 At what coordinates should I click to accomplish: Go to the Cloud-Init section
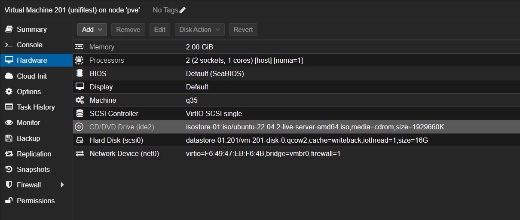[x=32, y=76]
